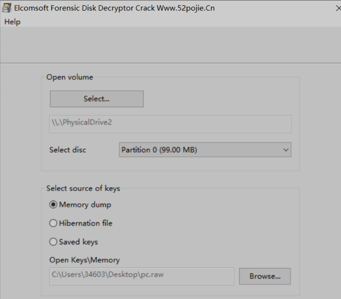Browse for a memory dump file
341x299 pixels.
point(265,276)
